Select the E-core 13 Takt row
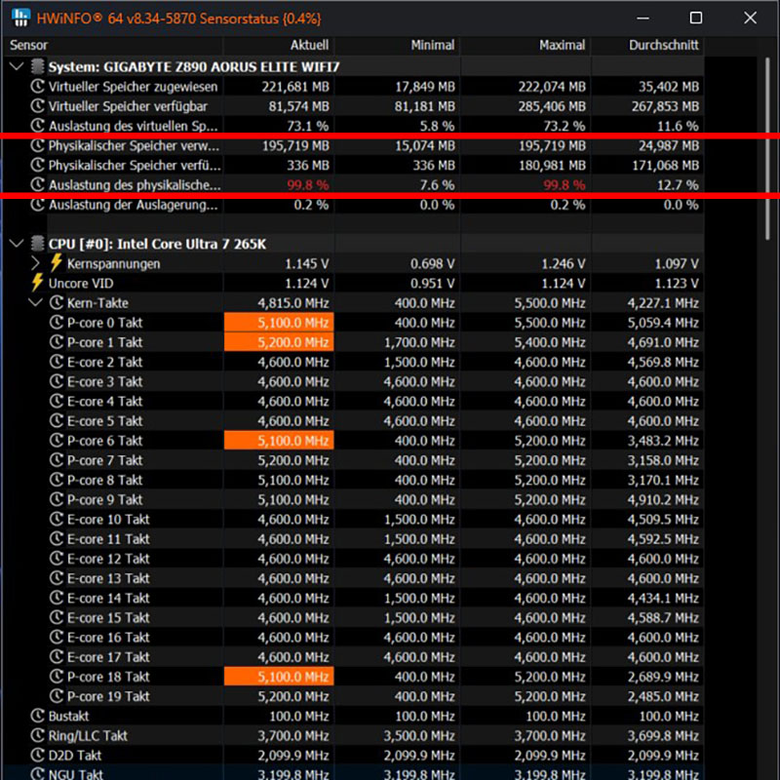This screenshot has height=780, width=780. pos(353,578)
